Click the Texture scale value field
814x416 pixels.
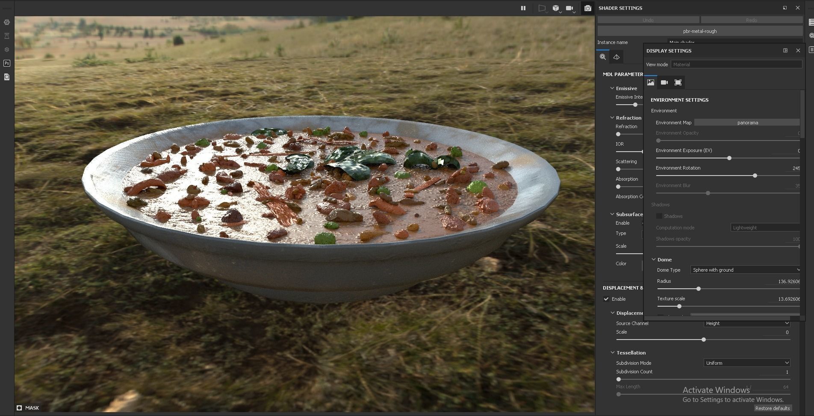click(x=785, y=299)
